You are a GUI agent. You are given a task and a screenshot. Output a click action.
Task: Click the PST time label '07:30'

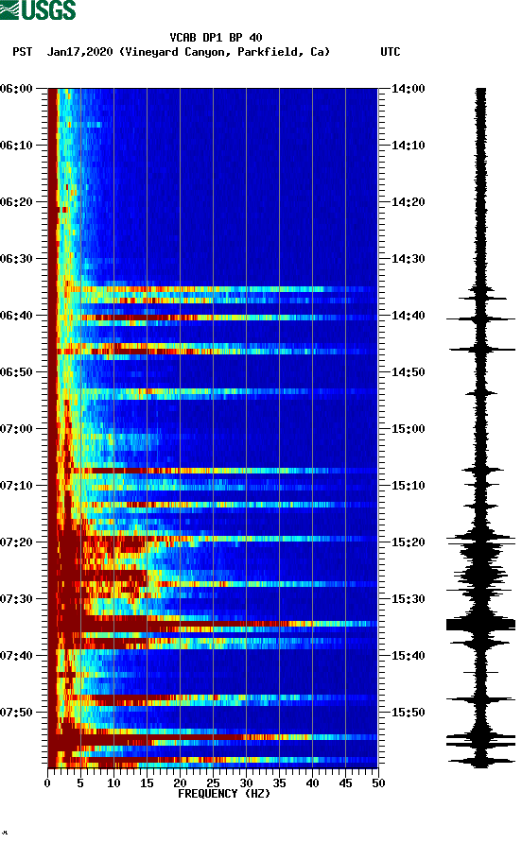click(x=16, y=599)
